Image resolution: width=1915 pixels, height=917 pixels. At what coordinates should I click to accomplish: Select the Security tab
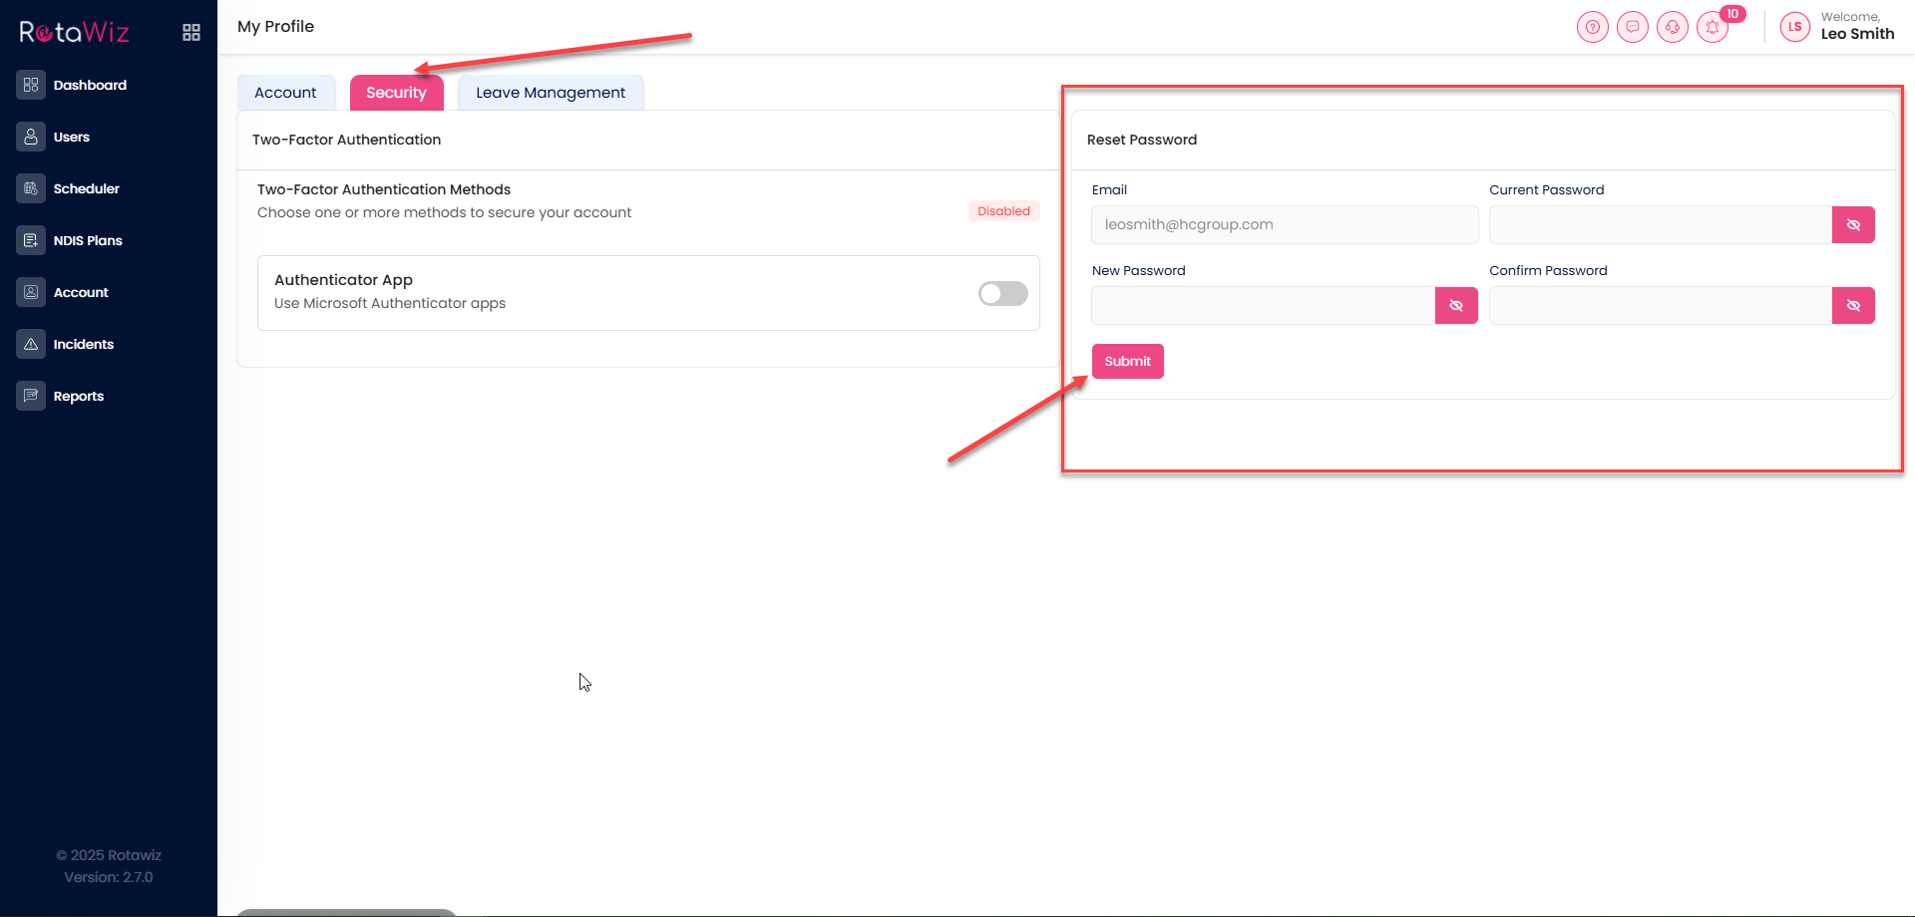point(396,93)
